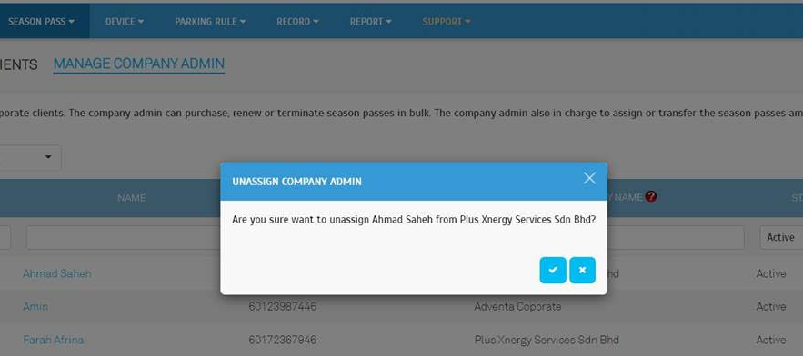Click Active status in Farah Afrina row
The image size is (803, 356).
click(x=771, y=340)
